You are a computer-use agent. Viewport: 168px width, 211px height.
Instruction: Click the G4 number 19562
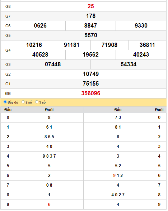point(90,55)
